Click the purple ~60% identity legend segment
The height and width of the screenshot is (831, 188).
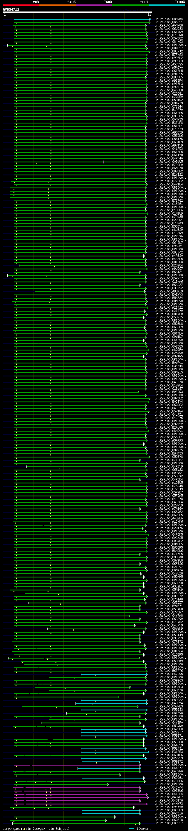pos(94,5)
